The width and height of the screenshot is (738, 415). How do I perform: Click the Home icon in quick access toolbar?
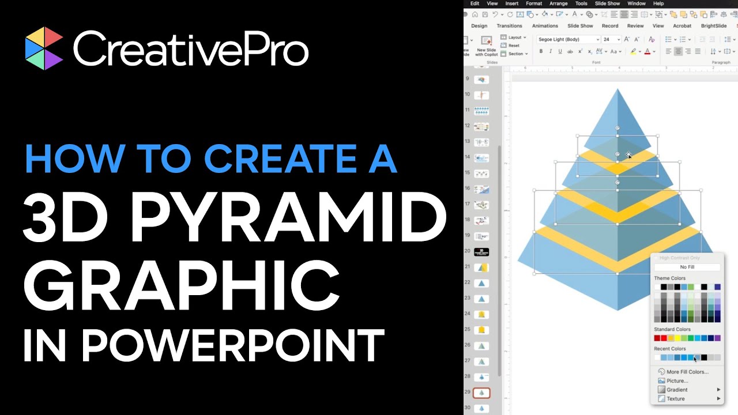(x=475, y=14)
